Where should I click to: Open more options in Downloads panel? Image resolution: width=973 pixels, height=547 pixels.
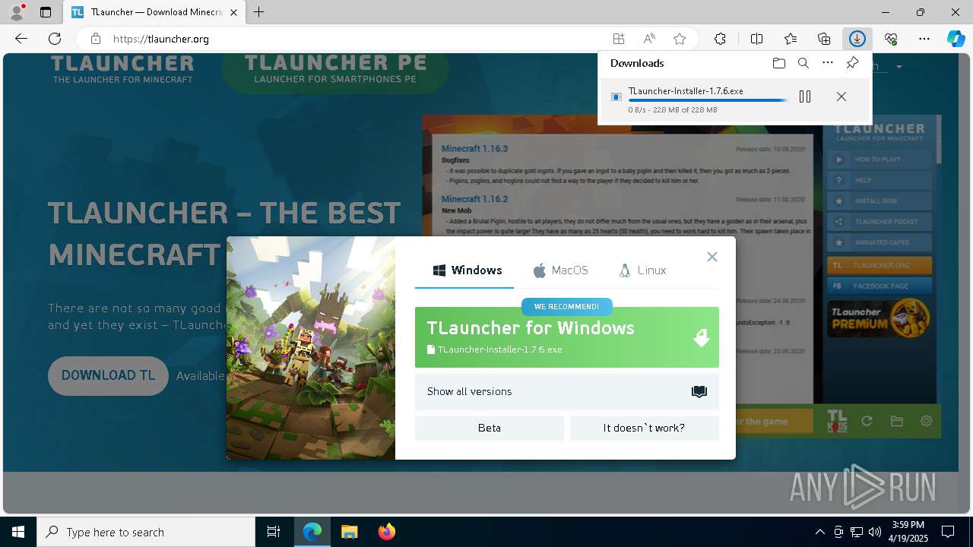click(x=828, y=63)
